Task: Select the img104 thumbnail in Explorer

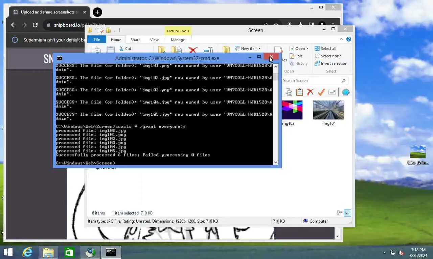Action: coord(328,113)
